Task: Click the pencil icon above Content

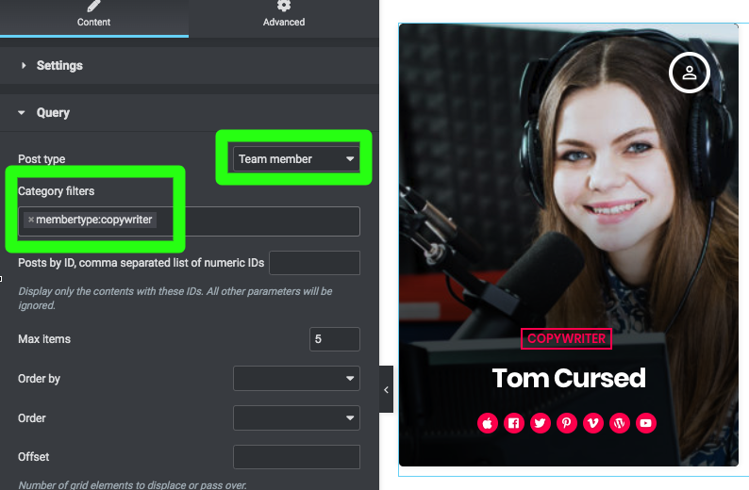Action: pyautogui.click(x=93, y=6)
